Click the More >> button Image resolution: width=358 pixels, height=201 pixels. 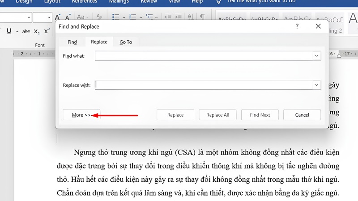point(81,115)
